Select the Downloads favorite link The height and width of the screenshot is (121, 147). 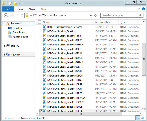tap(19, 33)
